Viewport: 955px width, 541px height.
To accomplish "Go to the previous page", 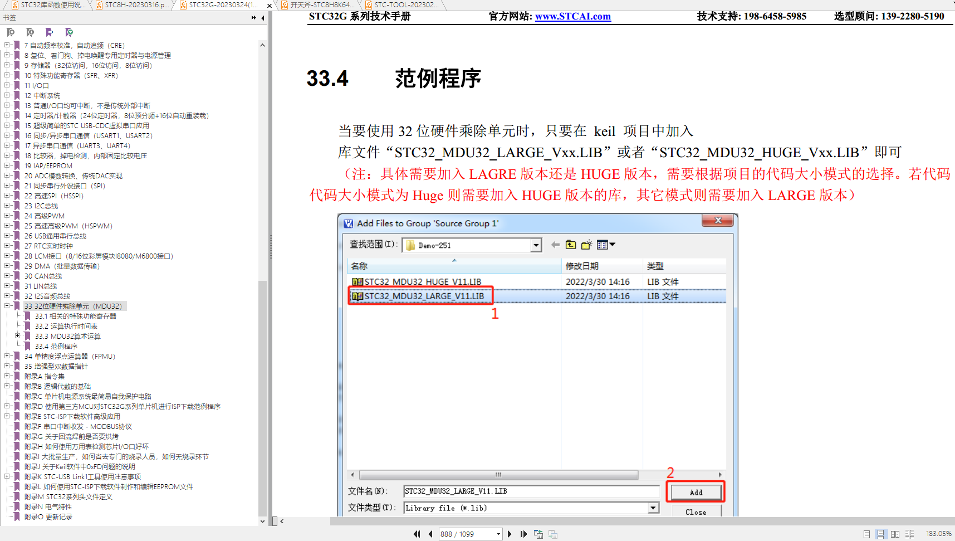I will pyautogui.click(x=430, y=534).
